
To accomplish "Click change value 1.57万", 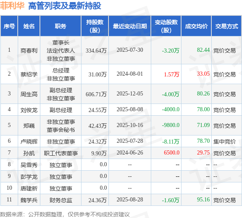I will (171, 74).
